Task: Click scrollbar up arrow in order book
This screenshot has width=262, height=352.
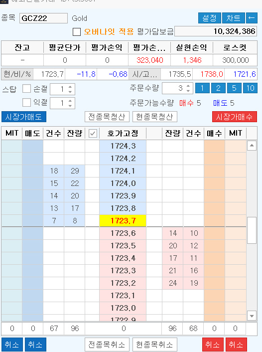Action: click(252, 146)
